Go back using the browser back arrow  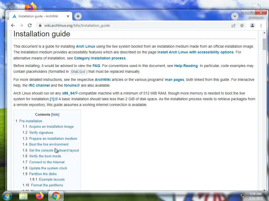[13, 25]
